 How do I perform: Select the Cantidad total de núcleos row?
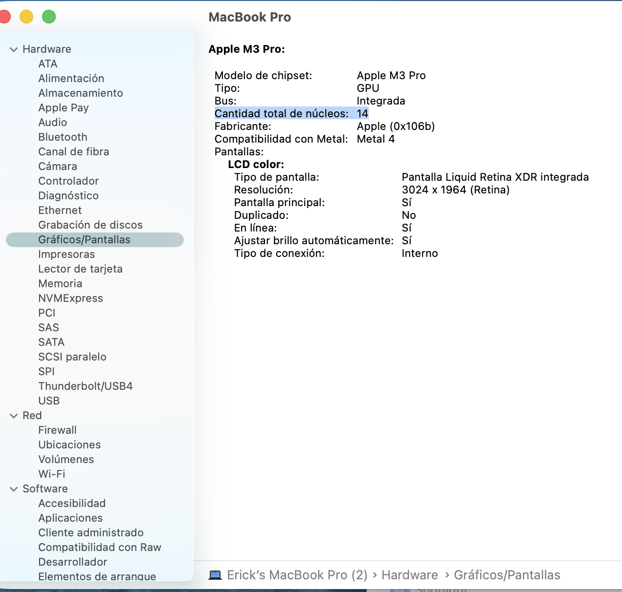[x=291, y=113]
